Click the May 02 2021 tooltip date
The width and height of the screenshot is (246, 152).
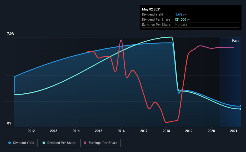(151, 9)
